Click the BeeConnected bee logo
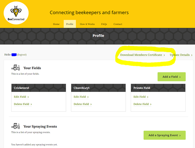The image size is (195, 148). (16, 13)
